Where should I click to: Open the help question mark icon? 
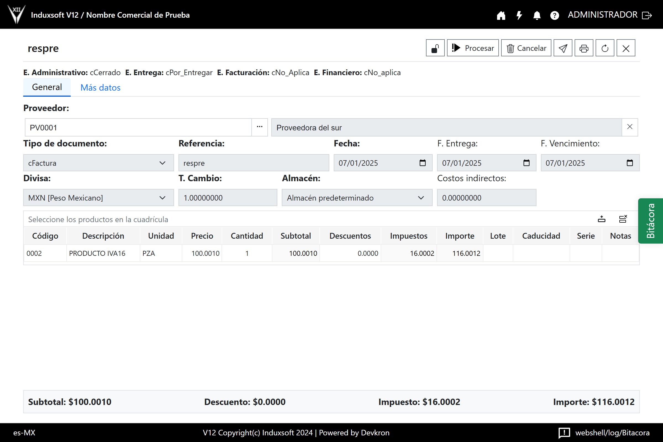[x=554, y=15]
